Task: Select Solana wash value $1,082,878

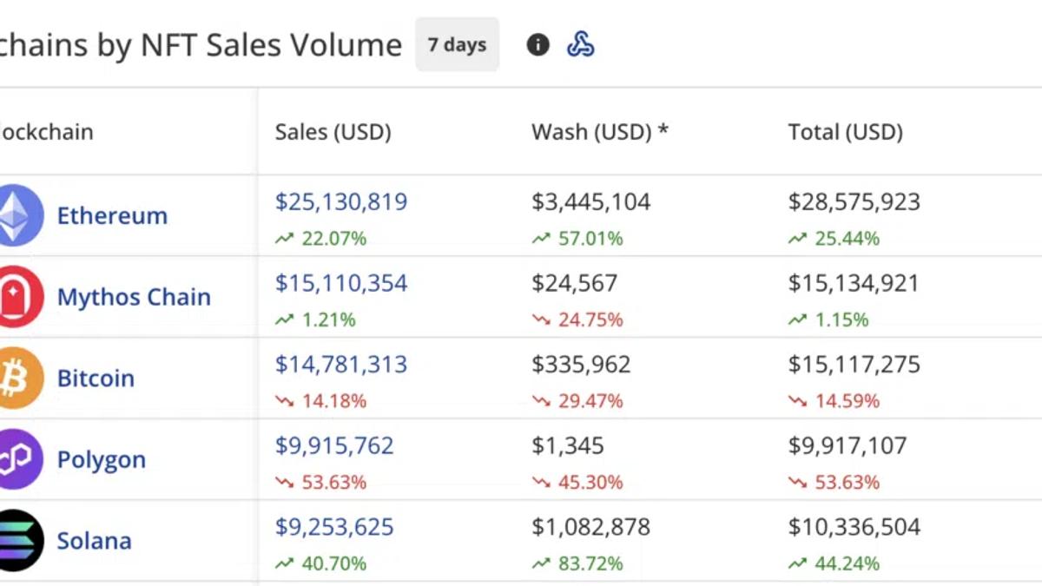Action: 591,527
